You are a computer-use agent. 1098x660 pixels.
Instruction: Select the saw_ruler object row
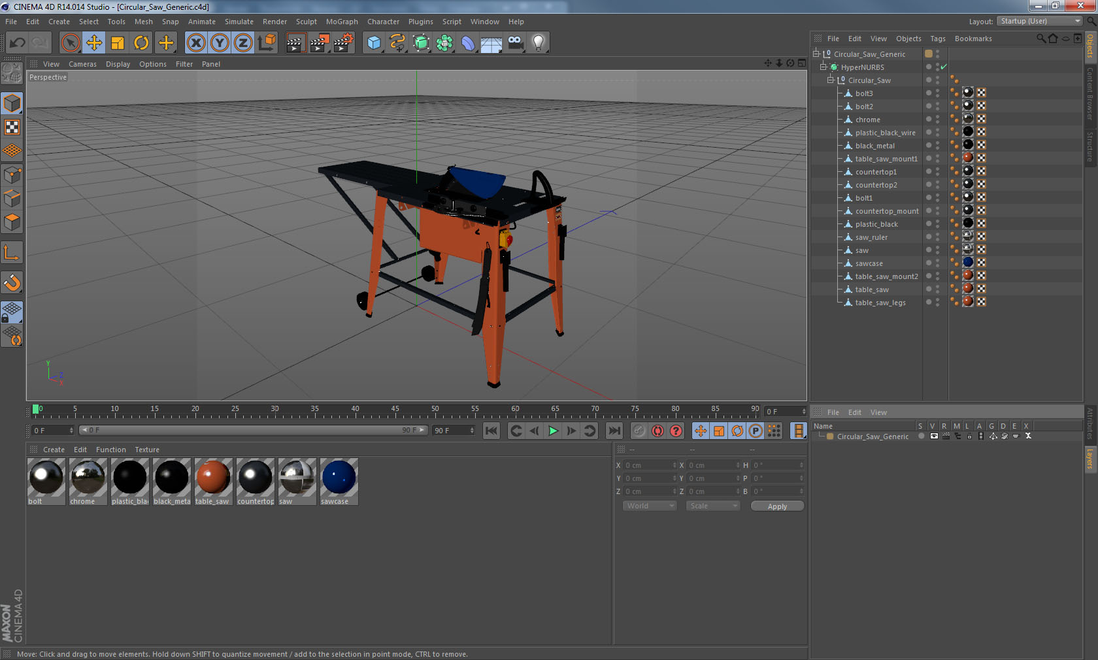pyautogui.click(x=871, y=237)
